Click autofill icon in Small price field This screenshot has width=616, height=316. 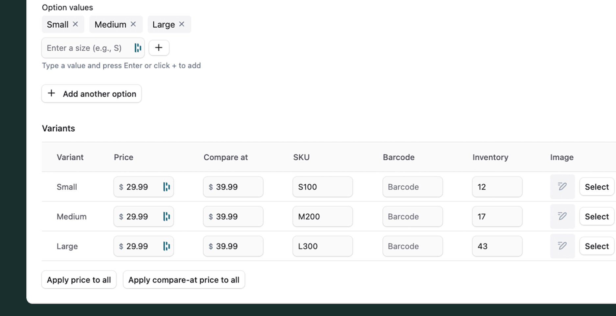[x=167, y=187]
